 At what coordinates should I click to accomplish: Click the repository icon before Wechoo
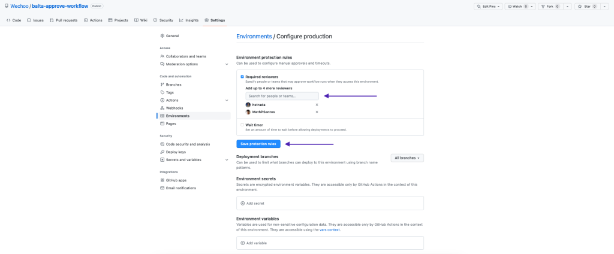[x=7, y=7]
